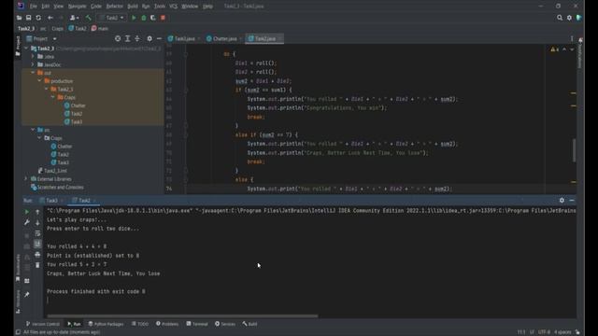Expand the .idea folder

pyautogui.click(x=33, y=56)
